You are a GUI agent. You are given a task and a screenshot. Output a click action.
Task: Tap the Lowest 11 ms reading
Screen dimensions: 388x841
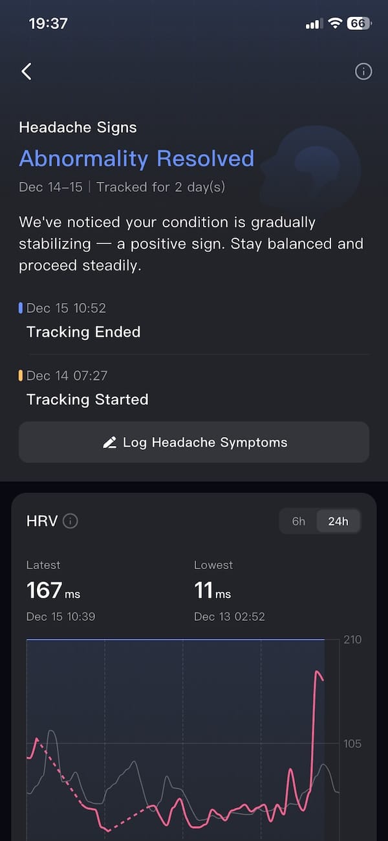point(212,590)
